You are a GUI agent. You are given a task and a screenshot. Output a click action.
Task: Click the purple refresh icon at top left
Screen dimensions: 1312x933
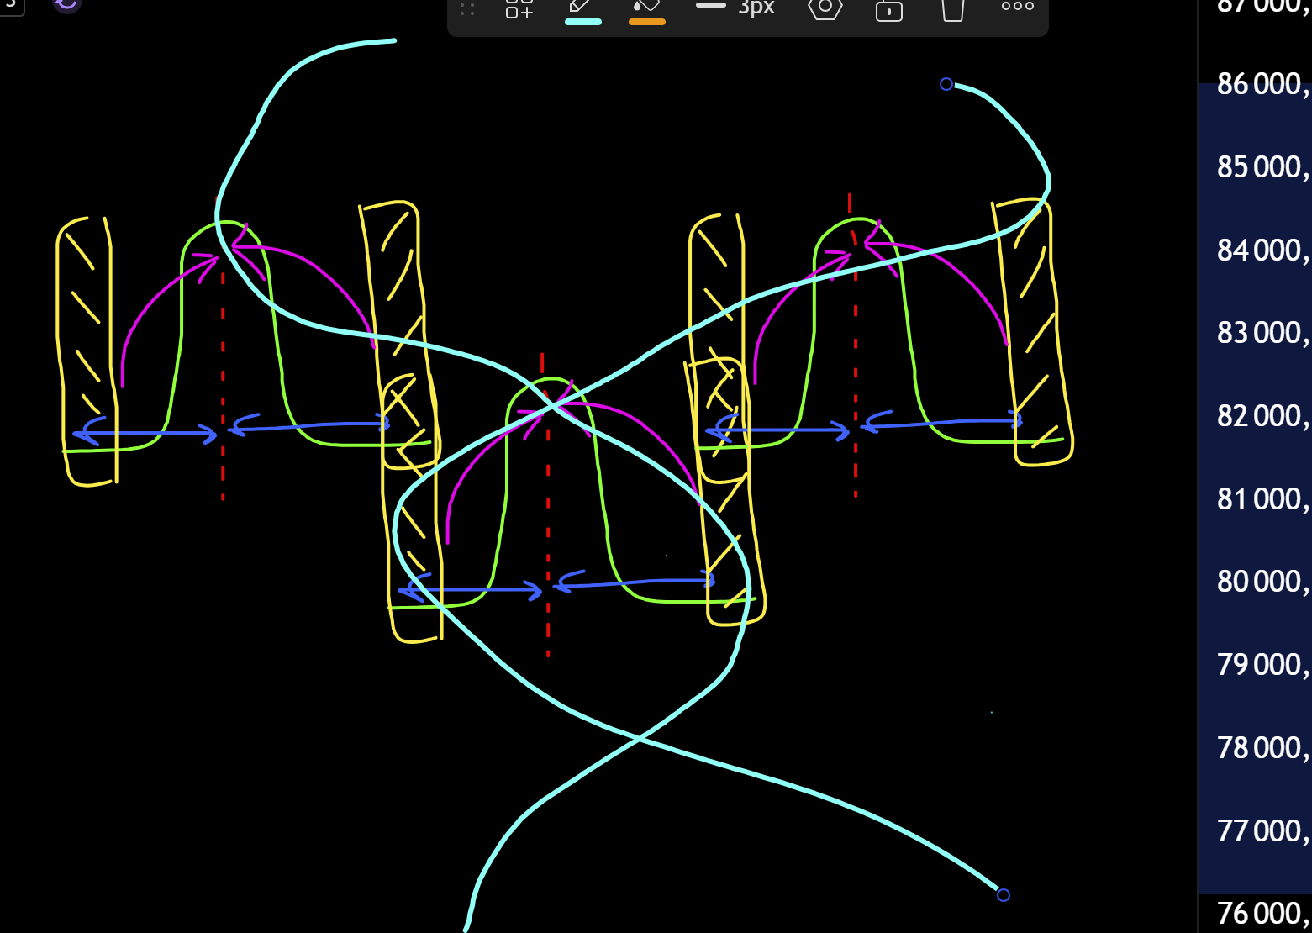66,5
